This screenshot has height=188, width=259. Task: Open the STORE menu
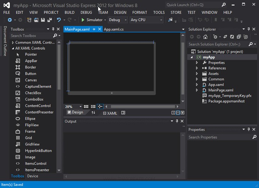176,12
